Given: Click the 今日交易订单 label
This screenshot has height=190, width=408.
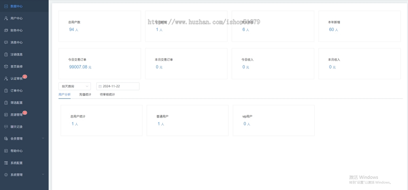Looking at the screenshot, I should coord(77,59).
